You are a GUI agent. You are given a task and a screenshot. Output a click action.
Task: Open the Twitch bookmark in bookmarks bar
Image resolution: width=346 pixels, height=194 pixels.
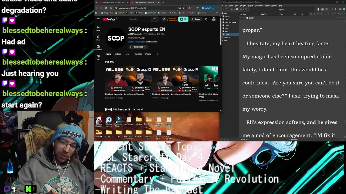(x=173, y=13)
